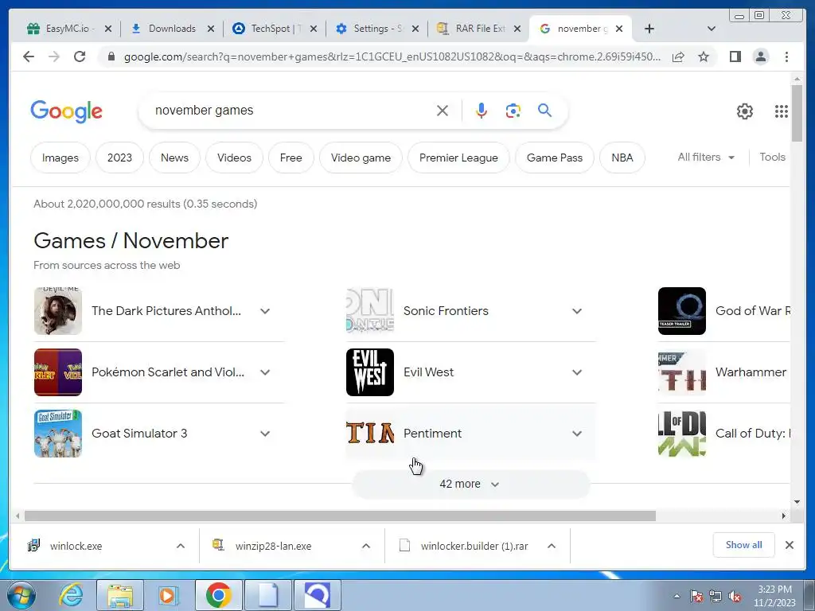
Task: Open the Evil West thumbnail image
Action: click(x=370, y=372)
